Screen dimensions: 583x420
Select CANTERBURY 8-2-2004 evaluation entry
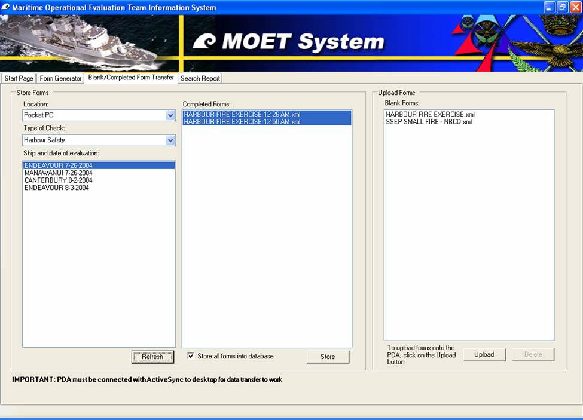[x=58, y=180]
